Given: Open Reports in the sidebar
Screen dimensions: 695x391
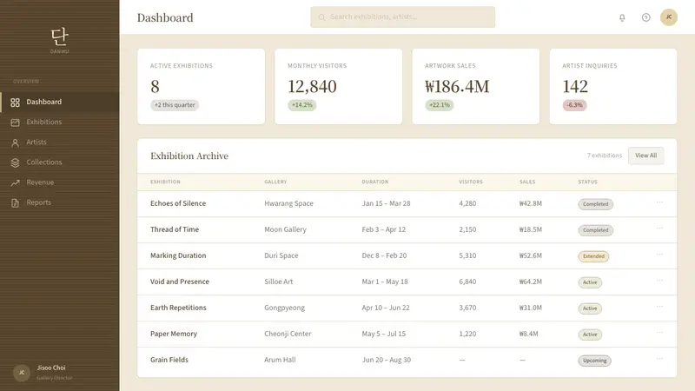Looking at the screenshot, I should tap(59, 202).
